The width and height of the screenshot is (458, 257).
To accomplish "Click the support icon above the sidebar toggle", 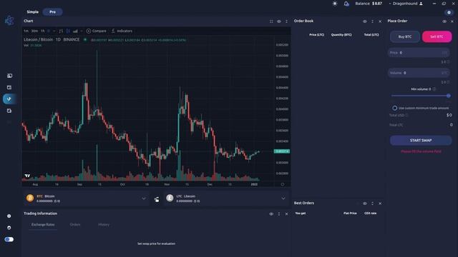I will [9, 228].
